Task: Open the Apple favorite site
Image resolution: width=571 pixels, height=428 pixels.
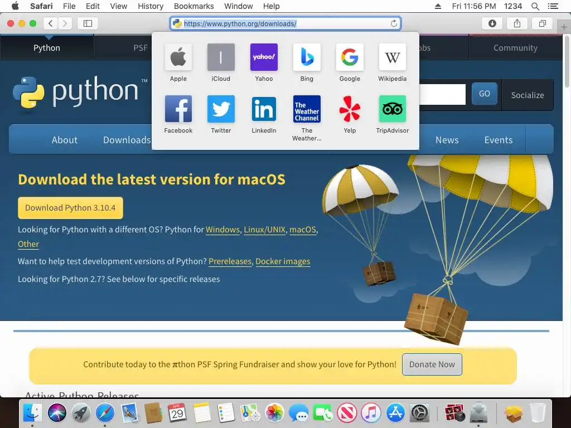Action: pyautogui.click(x=178, y=57)
